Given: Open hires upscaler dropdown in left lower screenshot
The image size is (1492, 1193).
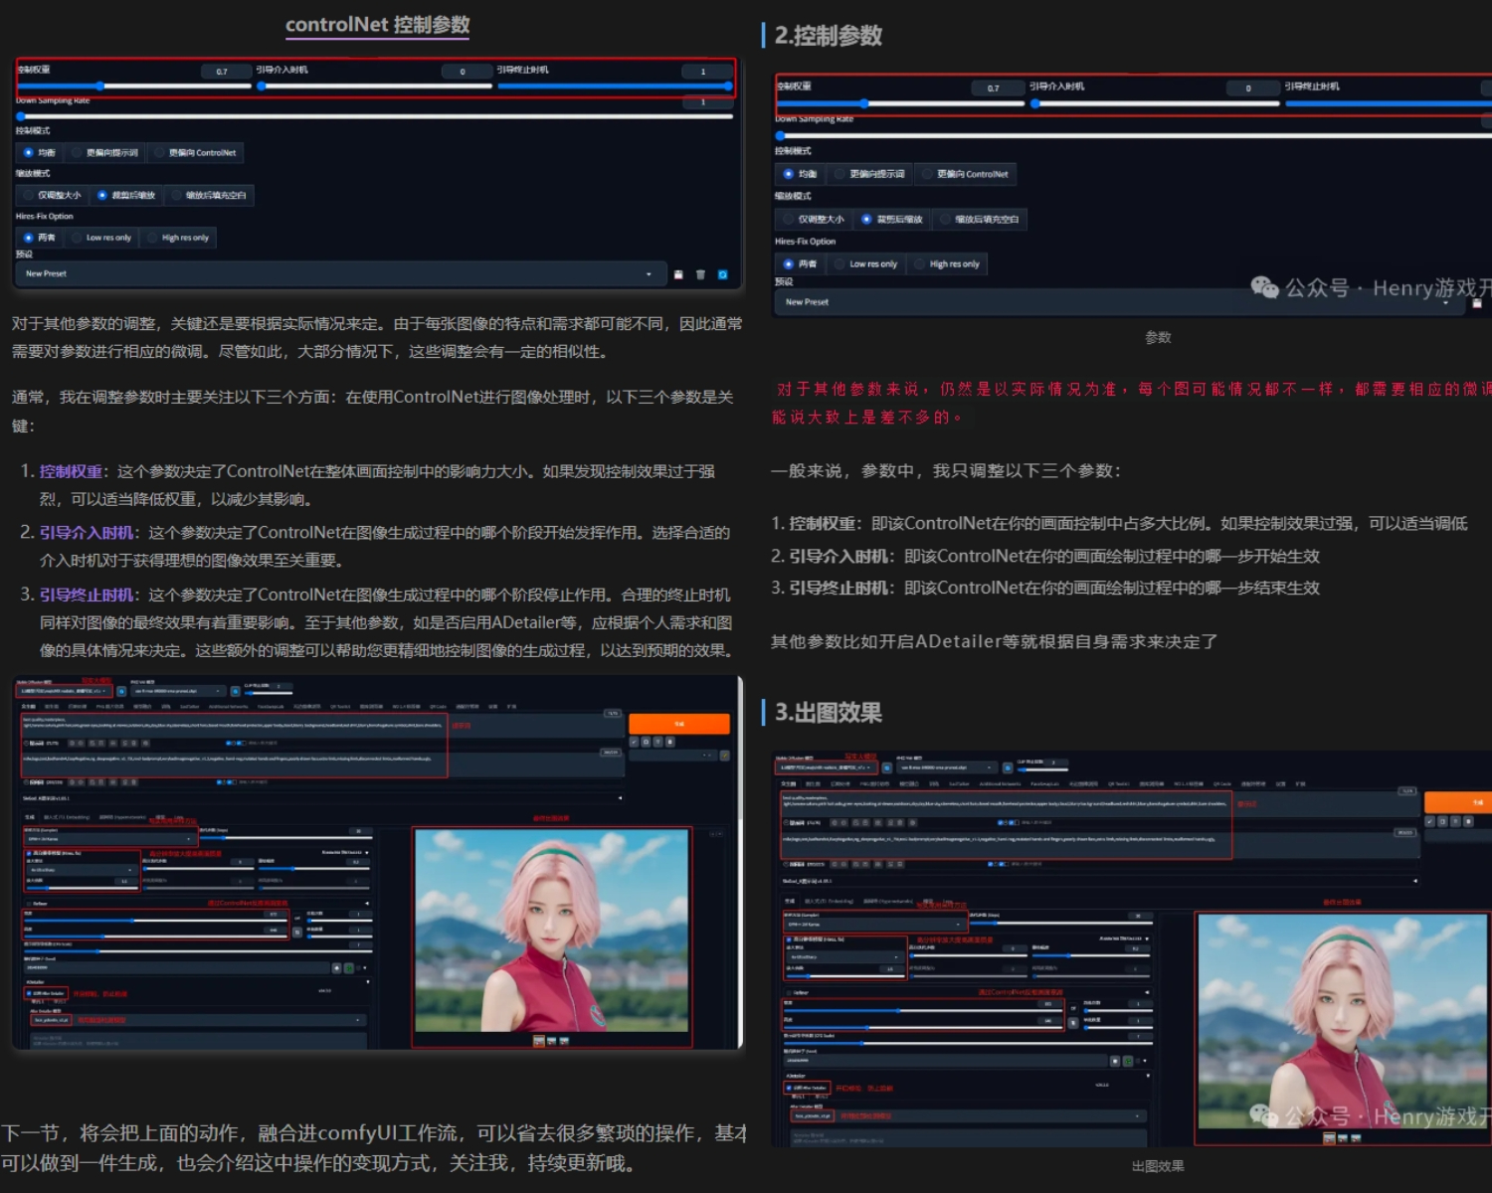Looking at the screenshot, I should [82, 870].
